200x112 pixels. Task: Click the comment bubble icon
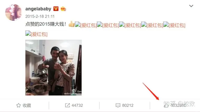click(x=118, y=105)
